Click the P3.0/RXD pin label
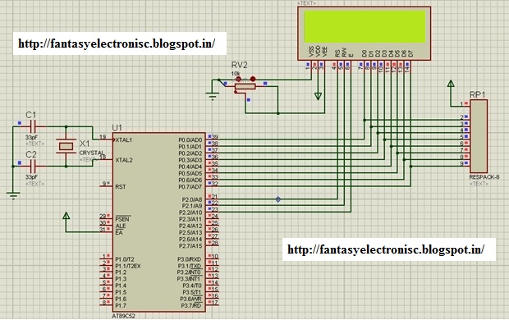Screen dimensions: 509x320 (x=190, y=259)
